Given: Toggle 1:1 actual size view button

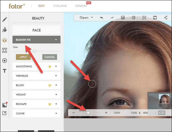Looking at the screenshot, I should (162, 113).
